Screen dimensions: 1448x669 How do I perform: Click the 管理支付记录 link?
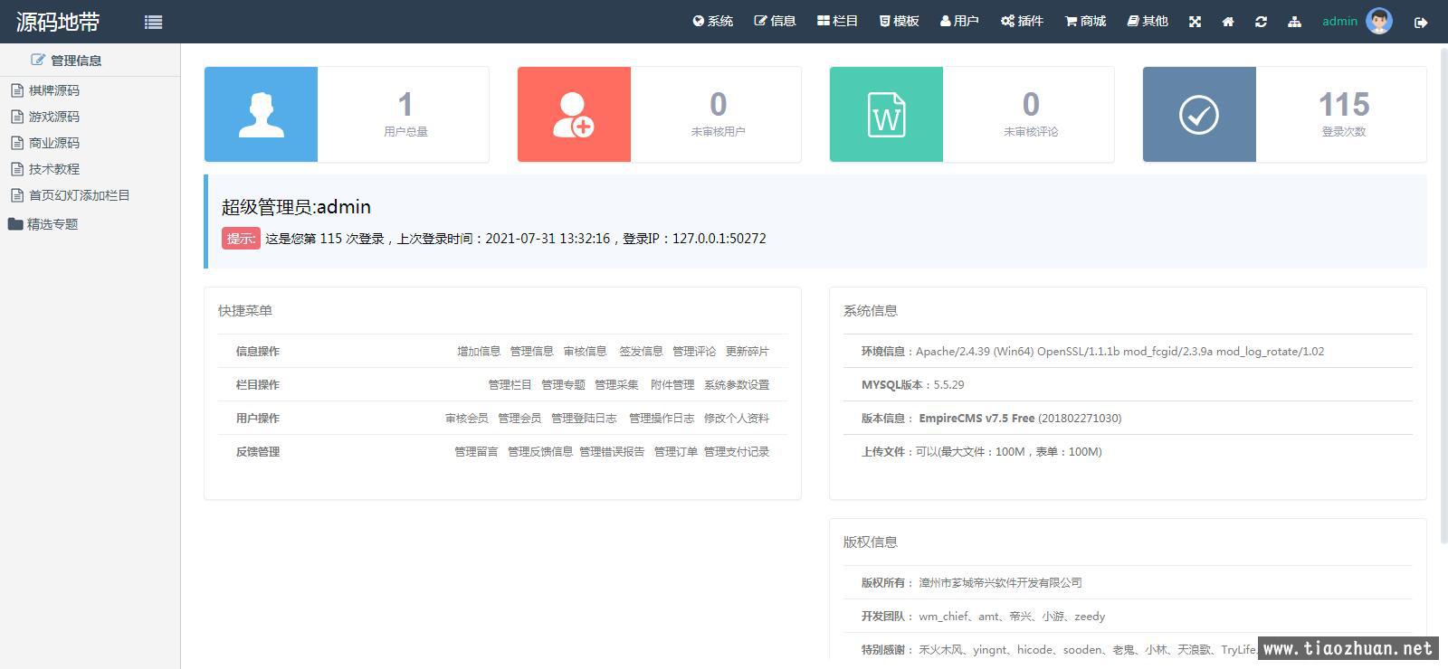click(736, 452)
